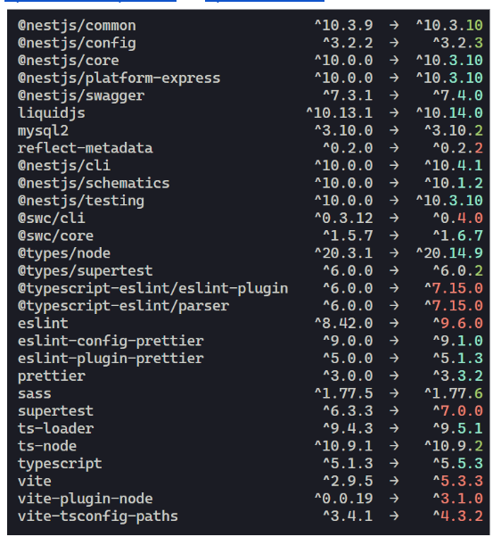Click the arrow on vite-plugin-node row

(394, 499)
